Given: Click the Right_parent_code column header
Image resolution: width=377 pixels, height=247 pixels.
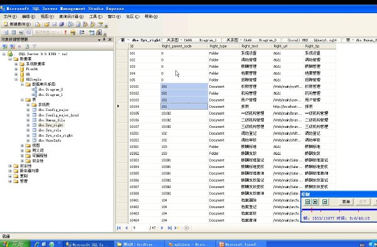Looking at the screenshot, I should click(x=184, y=46).
